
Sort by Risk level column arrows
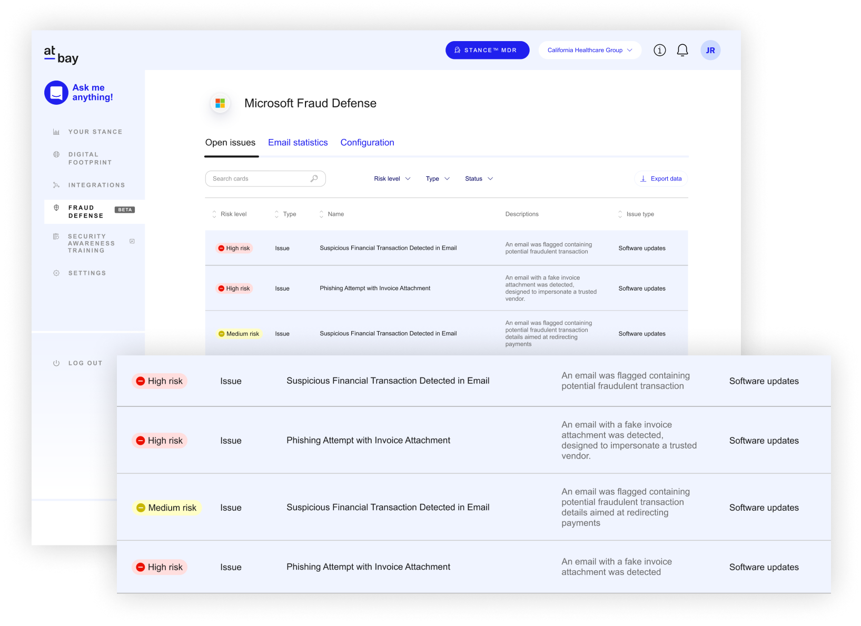coord(214,214)
